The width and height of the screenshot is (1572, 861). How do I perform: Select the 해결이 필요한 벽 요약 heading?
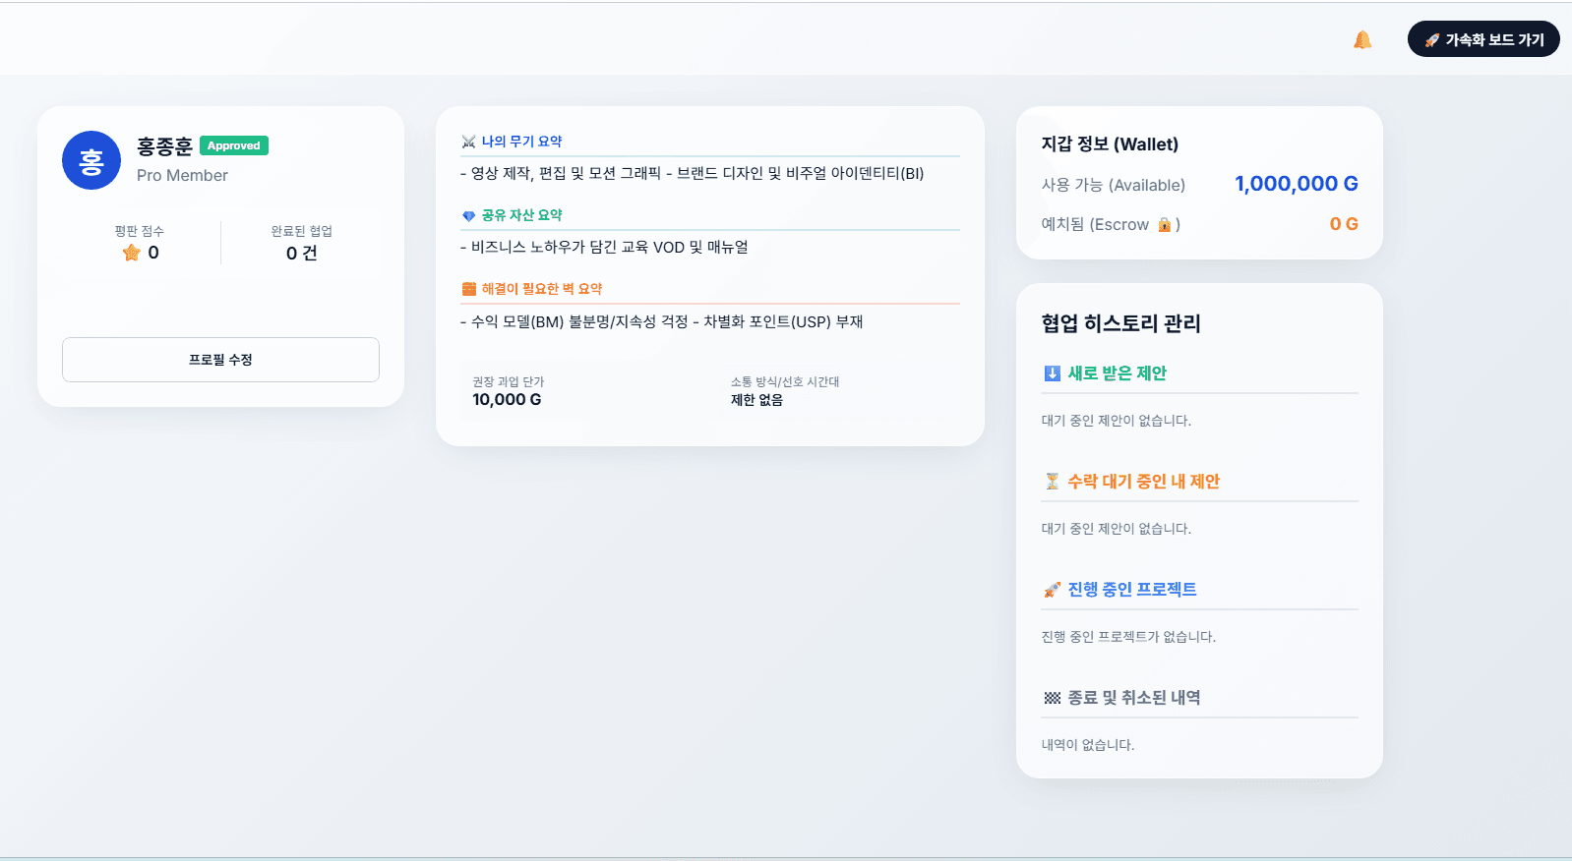coord(541,289)
